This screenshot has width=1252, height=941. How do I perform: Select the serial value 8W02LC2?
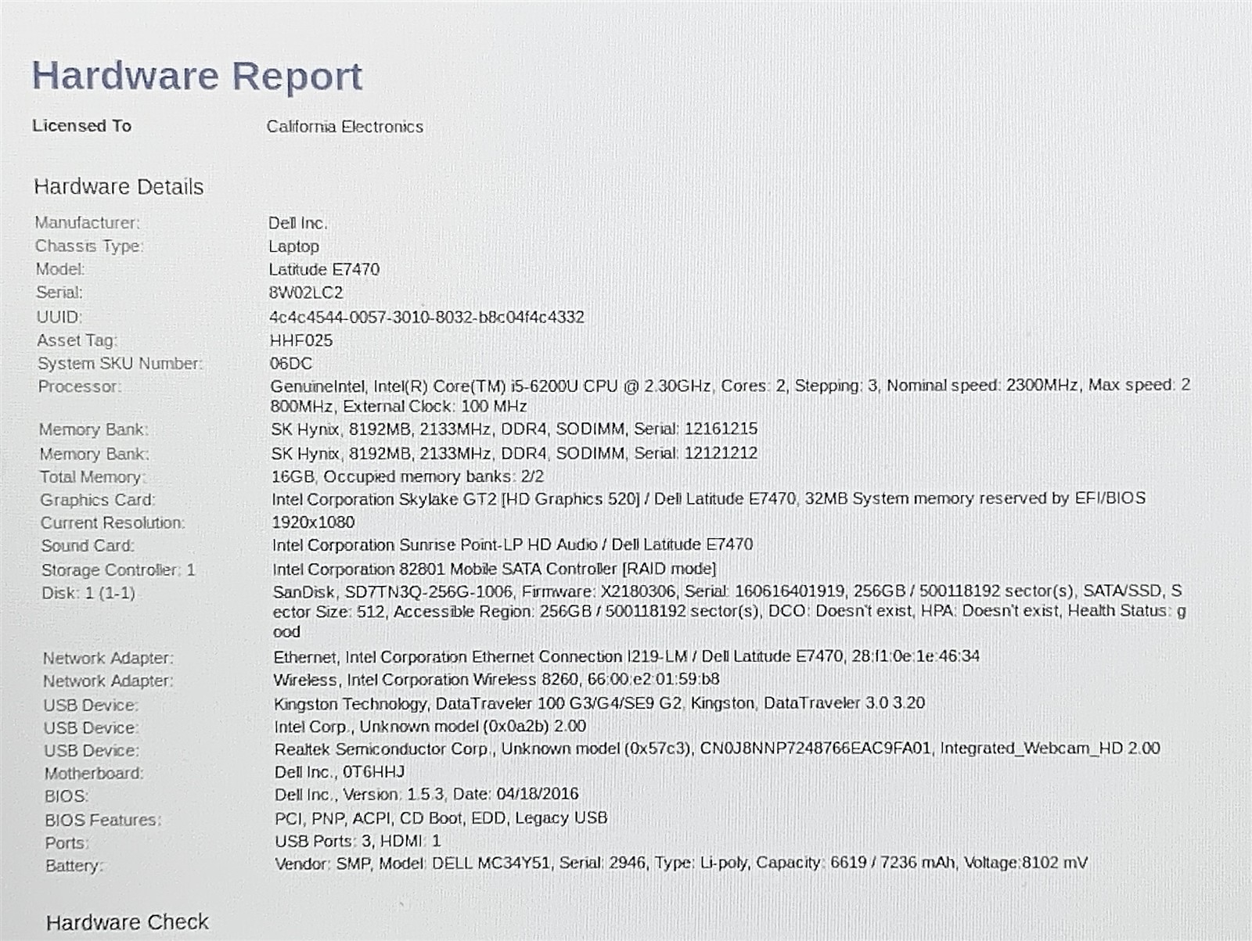305,293
